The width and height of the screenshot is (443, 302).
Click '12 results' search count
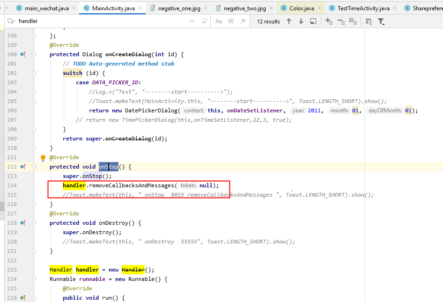[x=268, y=22]
